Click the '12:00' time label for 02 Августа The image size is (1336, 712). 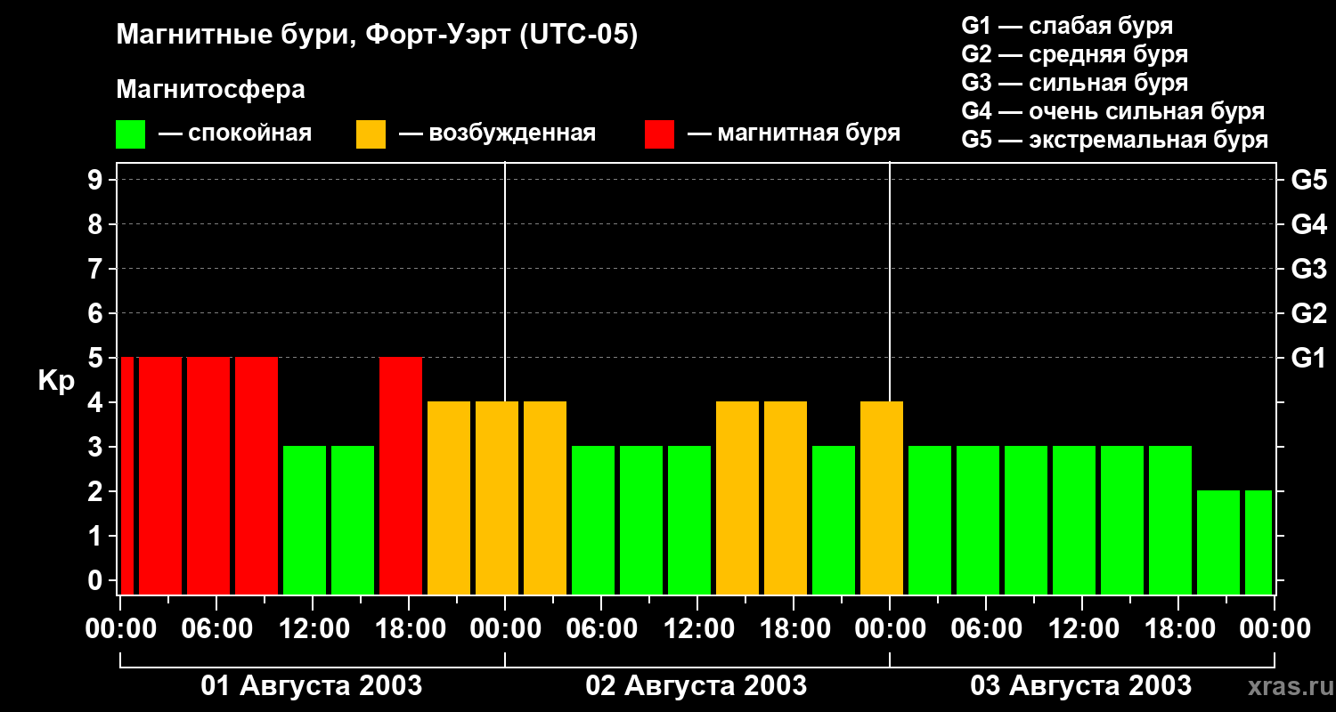pos(697,628)
